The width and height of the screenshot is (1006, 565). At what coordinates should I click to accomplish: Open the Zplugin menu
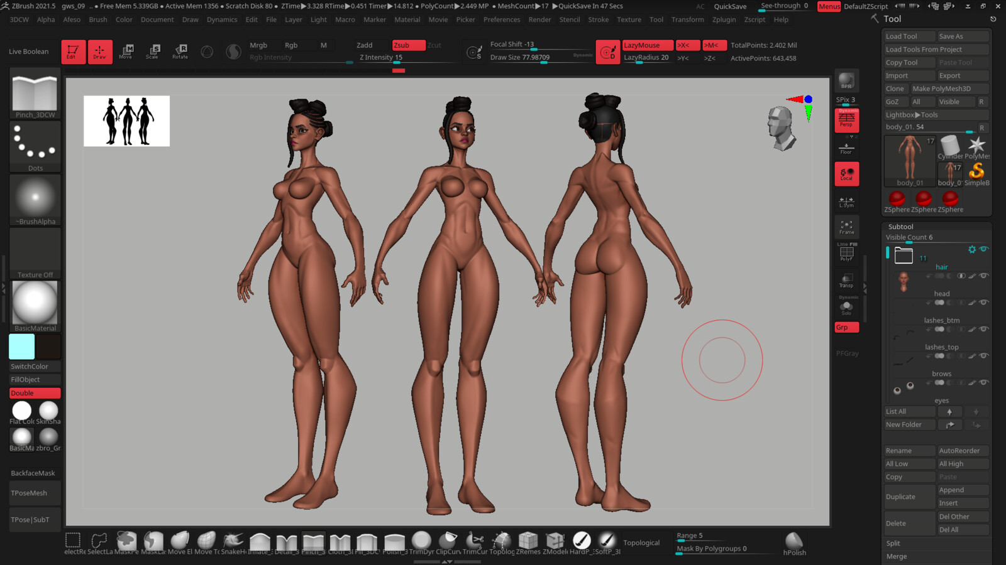(x=724, y=19)
